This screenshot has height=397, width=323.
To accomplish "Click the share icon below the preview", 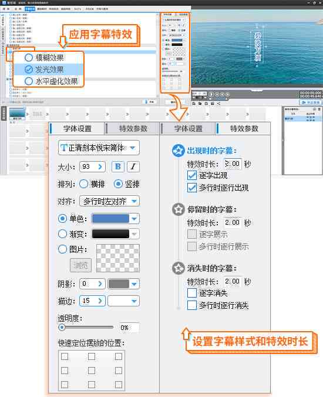I will coord(218,104).
